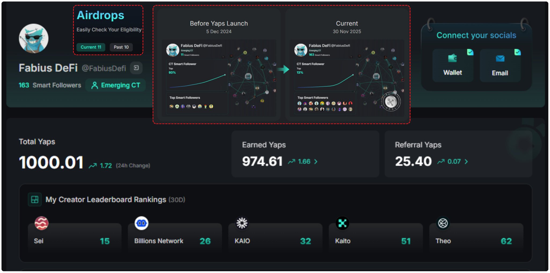The width and height of the screenshot is (550, 273).
Task: Click the Sei project logo icon
Action: click(x=41, y=223)
